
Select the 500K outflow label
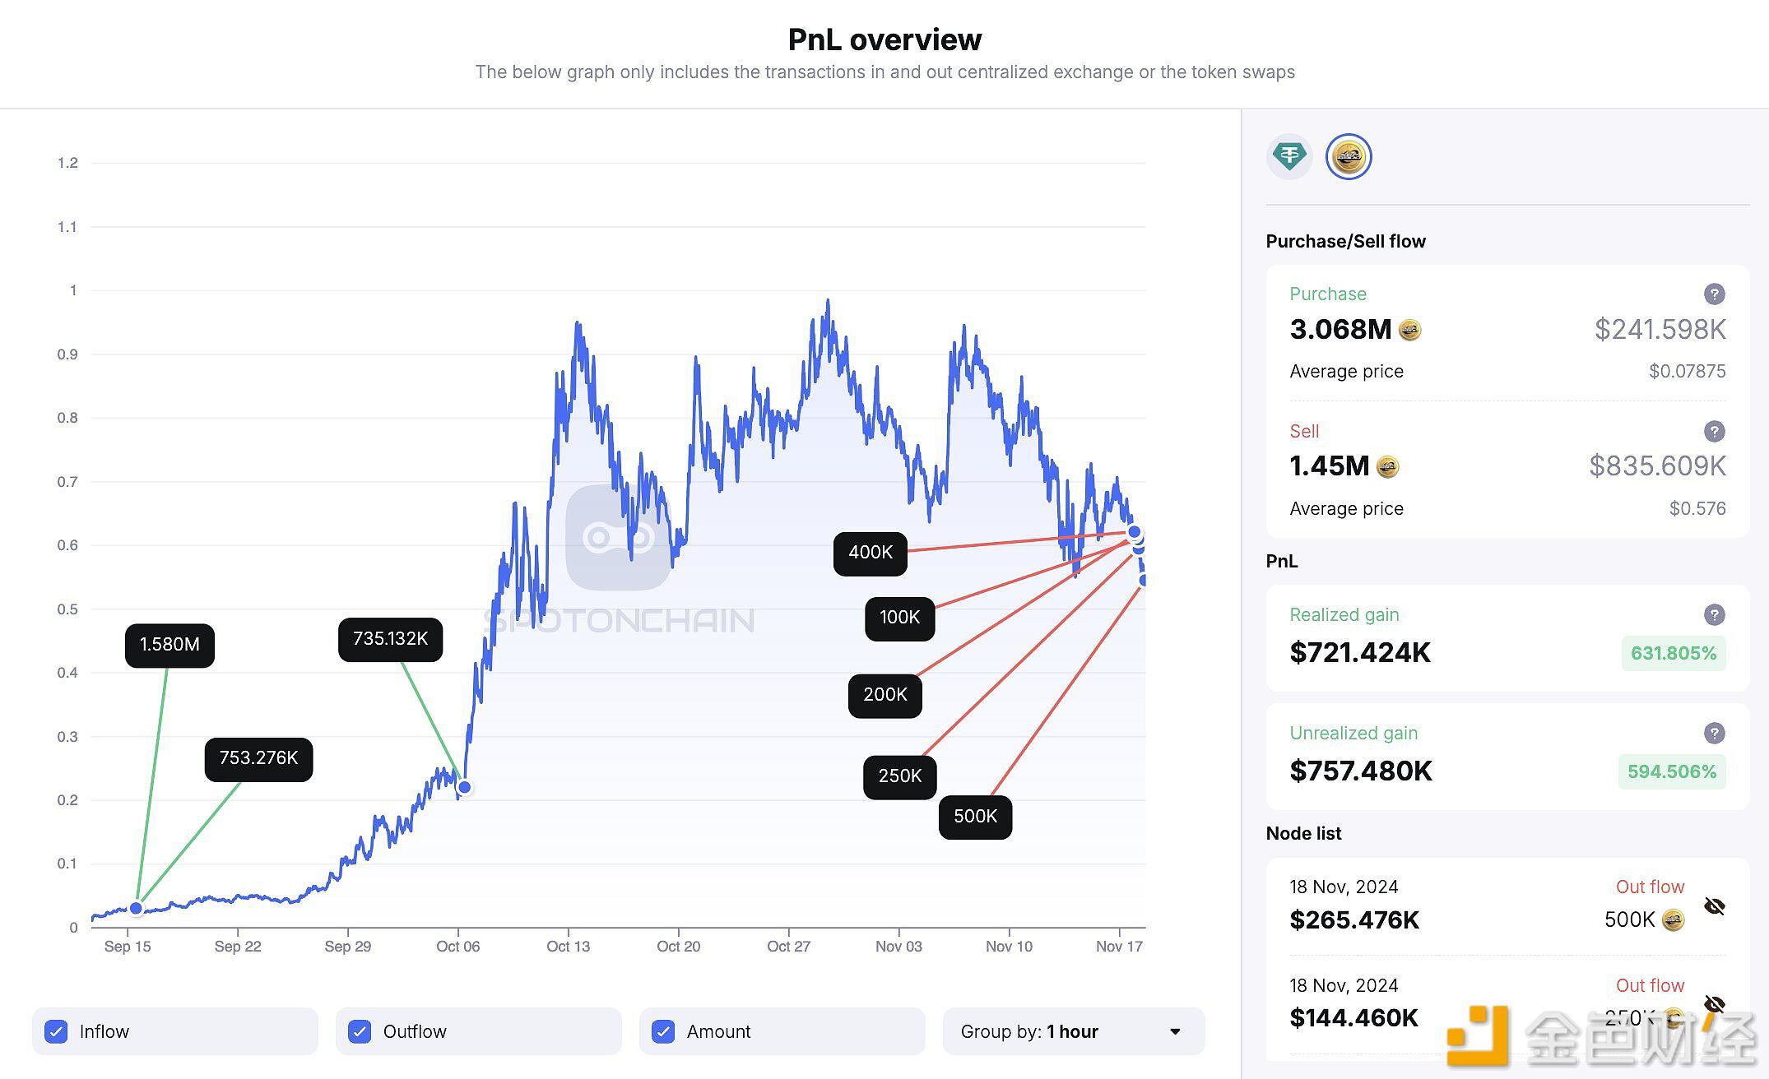[x=975, y=817]
